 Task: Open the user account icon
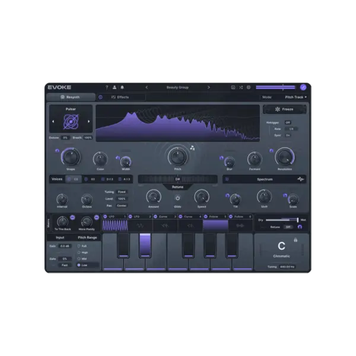(115, 87)
